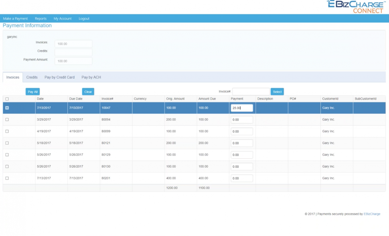Check the checkbox for invoice 80121
The image size is (389, 236).
[6, 143]
